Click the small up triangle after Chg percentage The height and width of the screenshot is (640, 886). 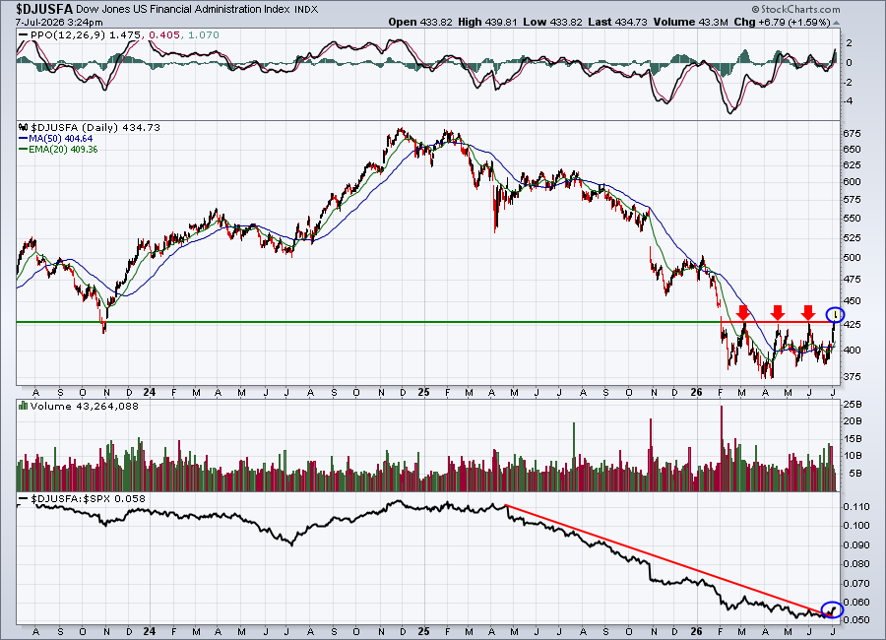(836, 24)
